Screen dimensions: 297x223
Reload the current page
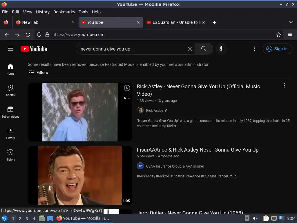28,35
